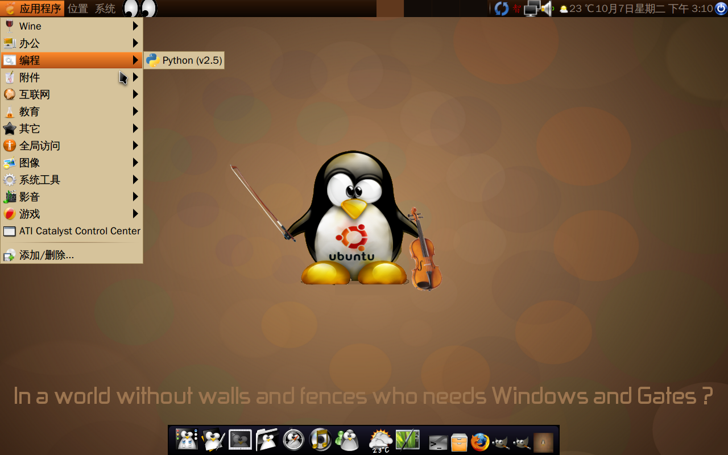
Task: Expand the 互联网 submenu arrow
Action: coord(135,94)
